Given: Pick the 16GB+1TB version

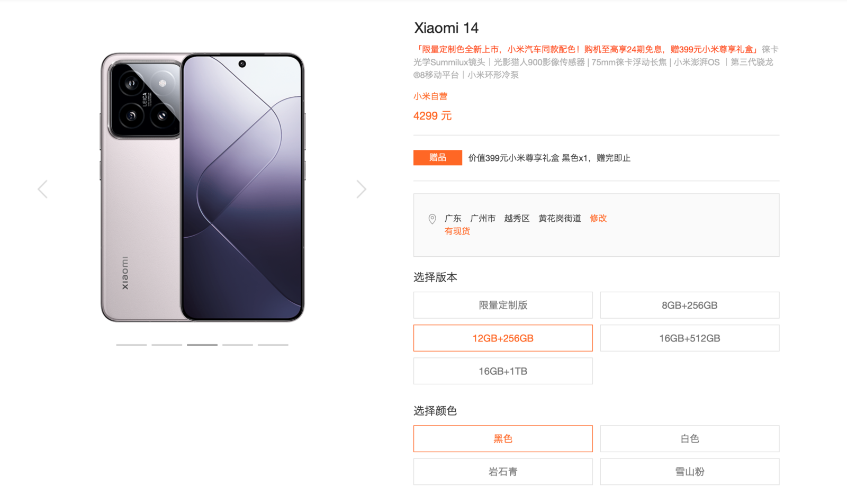Looking at the screenshot, I should [503, 371].
